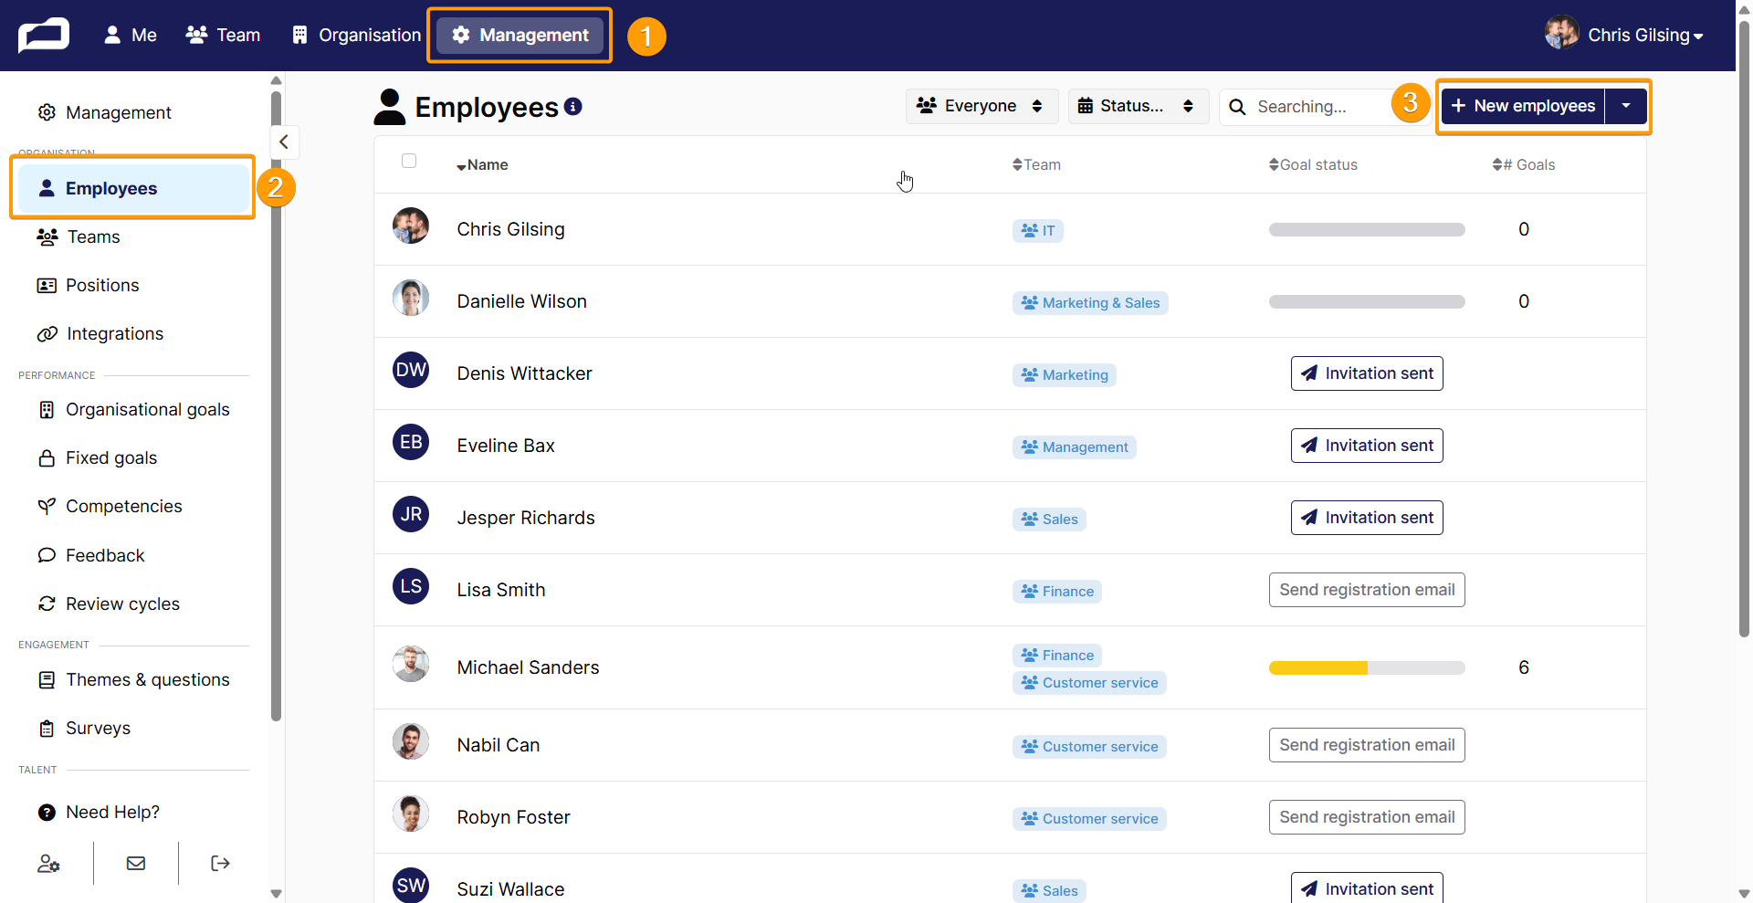The width and height of the screenshot is (1753, 903).
Task: Send registration email to Nabil Can
Action: (1367, 745)
